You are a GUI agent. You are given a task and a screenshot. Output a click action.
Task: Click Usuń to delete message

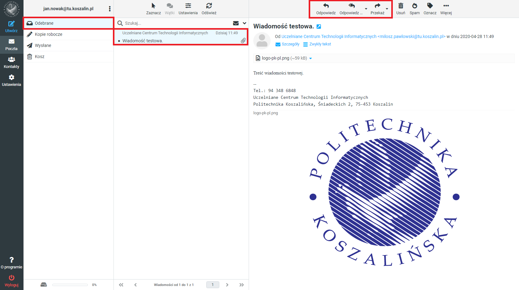(x=401, y=9)
